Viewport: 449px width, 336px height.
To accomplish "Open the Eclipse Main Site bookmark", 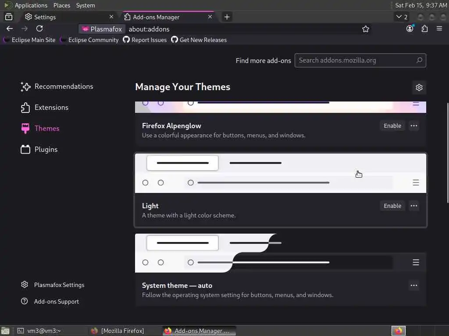I will [x=29, y=40].
